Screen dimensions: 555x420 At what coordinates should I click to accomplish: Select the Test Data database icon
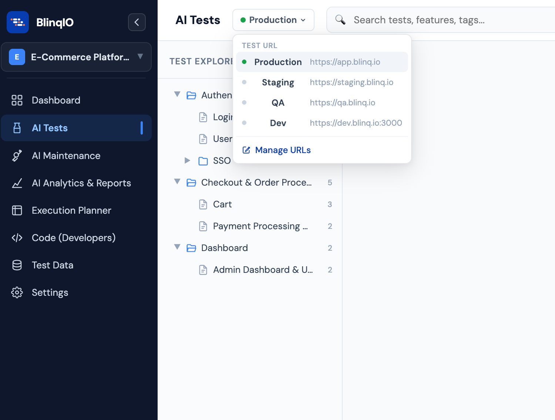point(17,265)
